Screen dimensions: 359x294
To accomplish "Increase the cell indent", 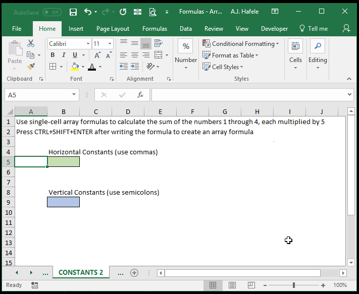I will click(x=135, y=67).
